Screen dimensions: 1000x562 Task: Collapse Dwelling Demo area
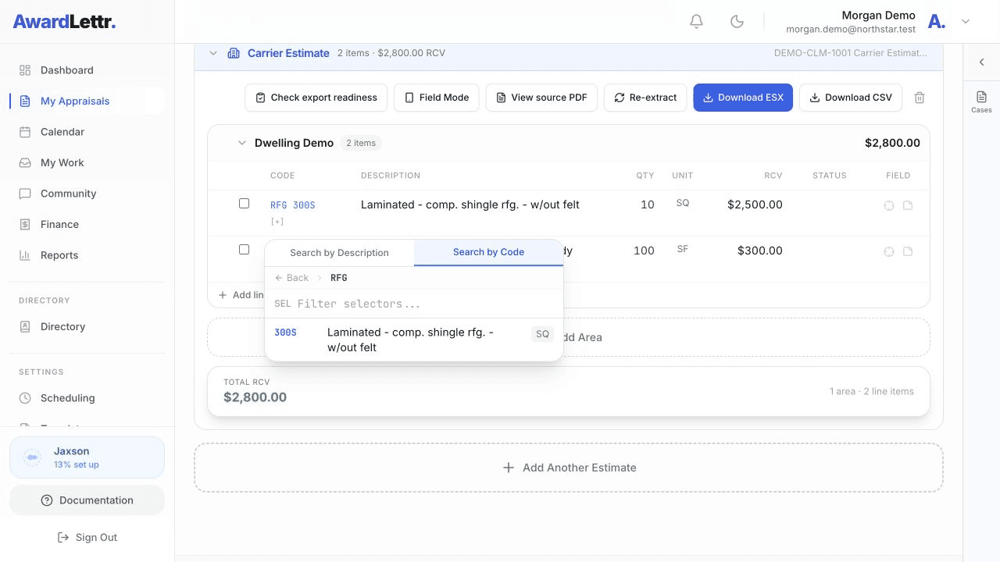[241, 143]
